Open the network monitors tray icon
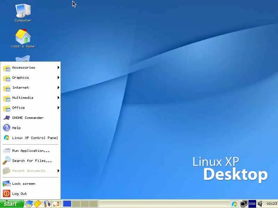Screen dimensions: 278x208 pyautogui.click(x=244, y=204)
